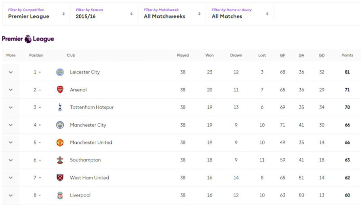The image size is (361, 205).
Task: Click the Liverpool club crest
Action: point(60,195)
